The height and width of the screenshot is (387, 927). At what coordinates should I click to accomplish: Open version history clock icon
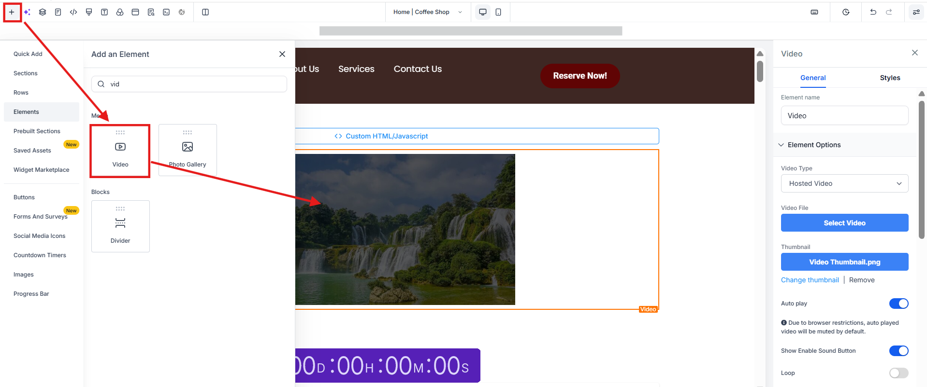coord(846,12)
